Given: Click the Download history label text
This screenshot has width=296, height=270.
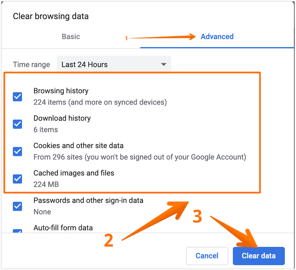Looking at the screenshot, I should point(62,118).
